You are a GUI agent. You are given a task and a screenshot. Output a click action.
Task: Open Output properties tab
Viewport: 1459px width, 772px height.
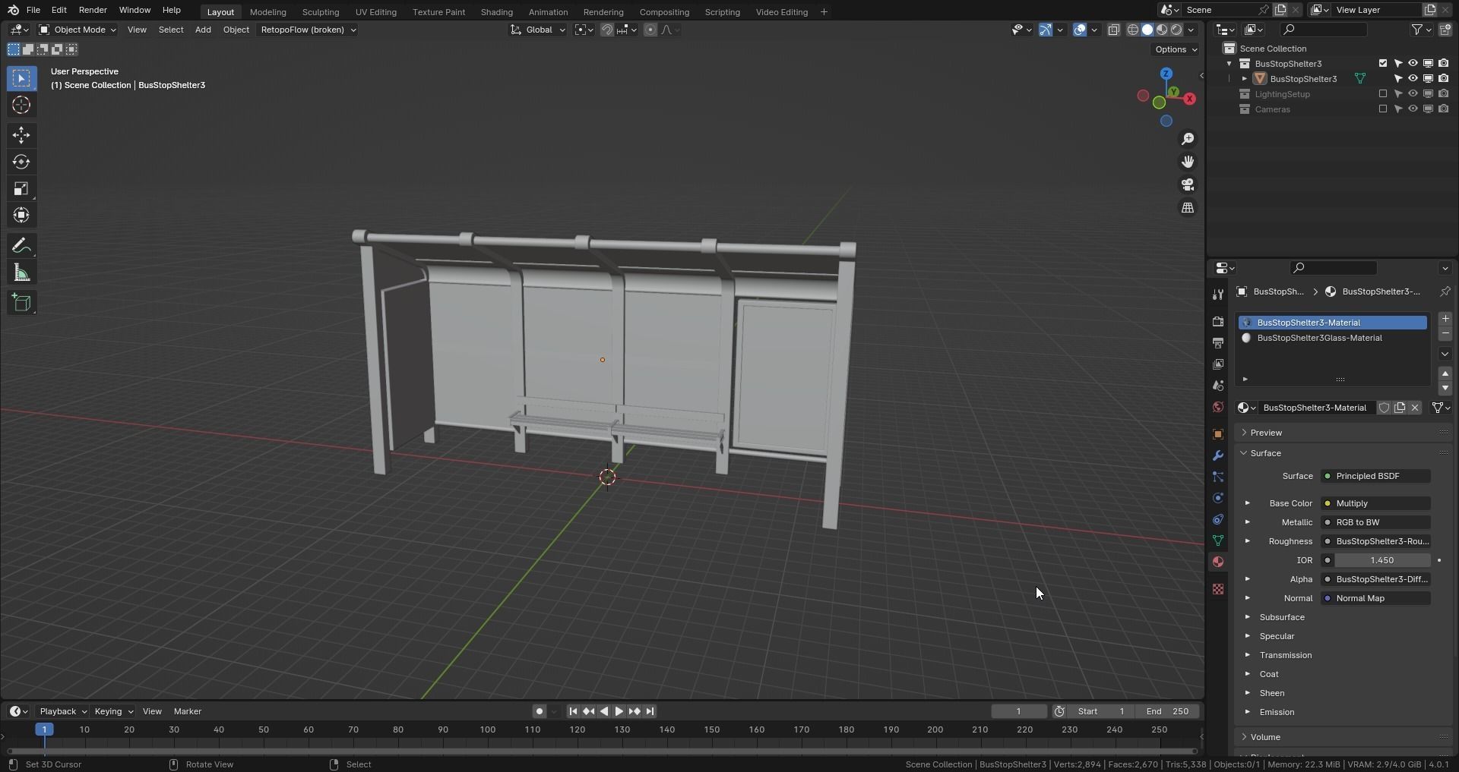(1218, 343)
